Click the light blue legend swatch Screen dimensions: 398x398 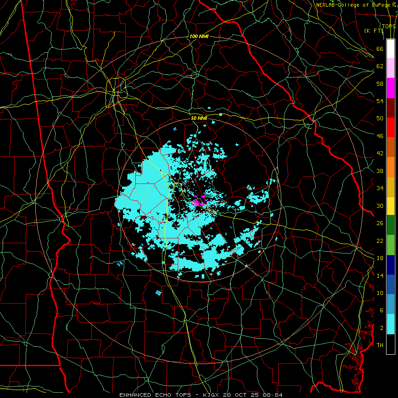tap(390, 304)
